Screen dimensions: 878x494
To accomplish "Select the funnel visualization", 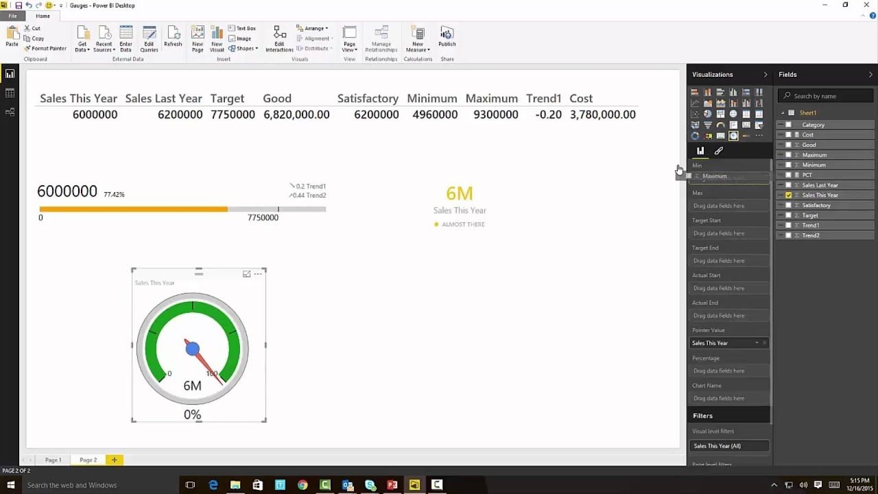I will point(707,125).
